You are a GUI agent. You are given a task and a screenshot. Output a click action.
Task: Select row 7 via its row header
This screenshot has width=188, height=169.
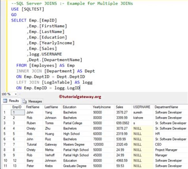[x=5, y=144]
